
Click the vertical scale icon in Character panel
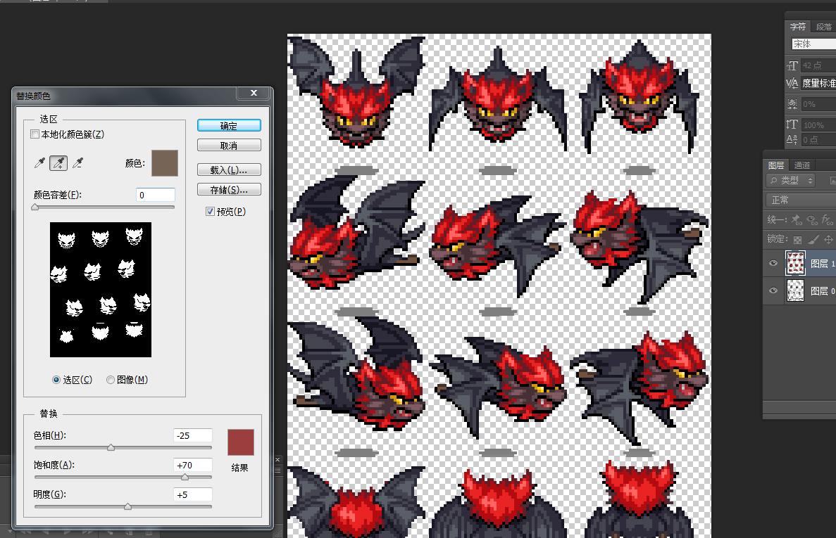pos(792,124)
